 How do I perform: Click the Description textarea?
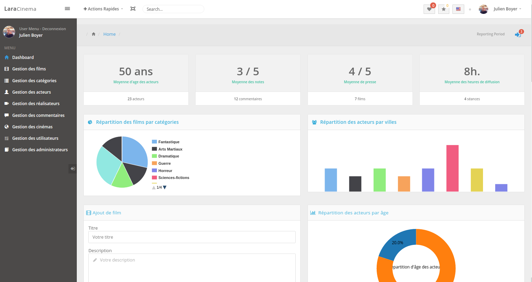[x=192, y=268]
